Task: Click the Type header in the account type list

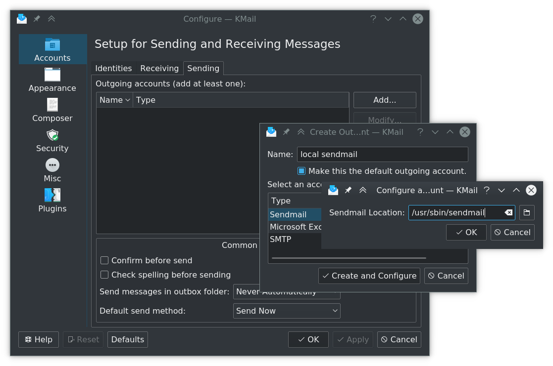Action: click(295, 201)
